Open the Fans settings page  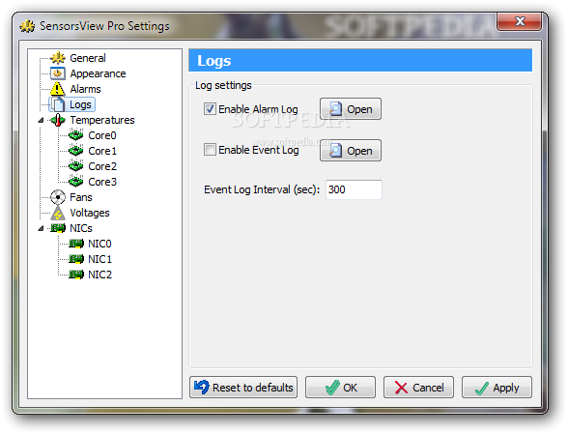(x=81, y=197)
